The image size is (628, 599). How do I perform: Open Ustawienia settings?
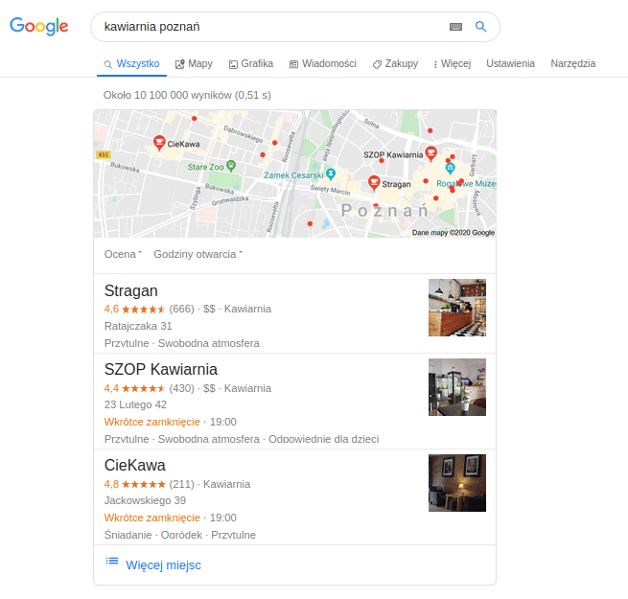click(x=510, y=63)
